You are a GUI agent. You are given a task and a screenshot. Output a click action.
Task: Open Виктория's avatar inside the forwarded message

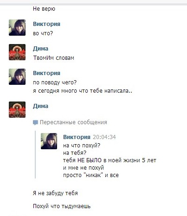point(49,141)
